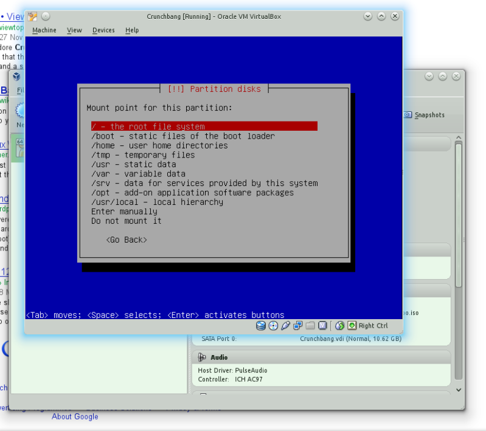Click the optical drive status icon
Image resolution: width=486 pixels, height=431 pixels.
273,326
